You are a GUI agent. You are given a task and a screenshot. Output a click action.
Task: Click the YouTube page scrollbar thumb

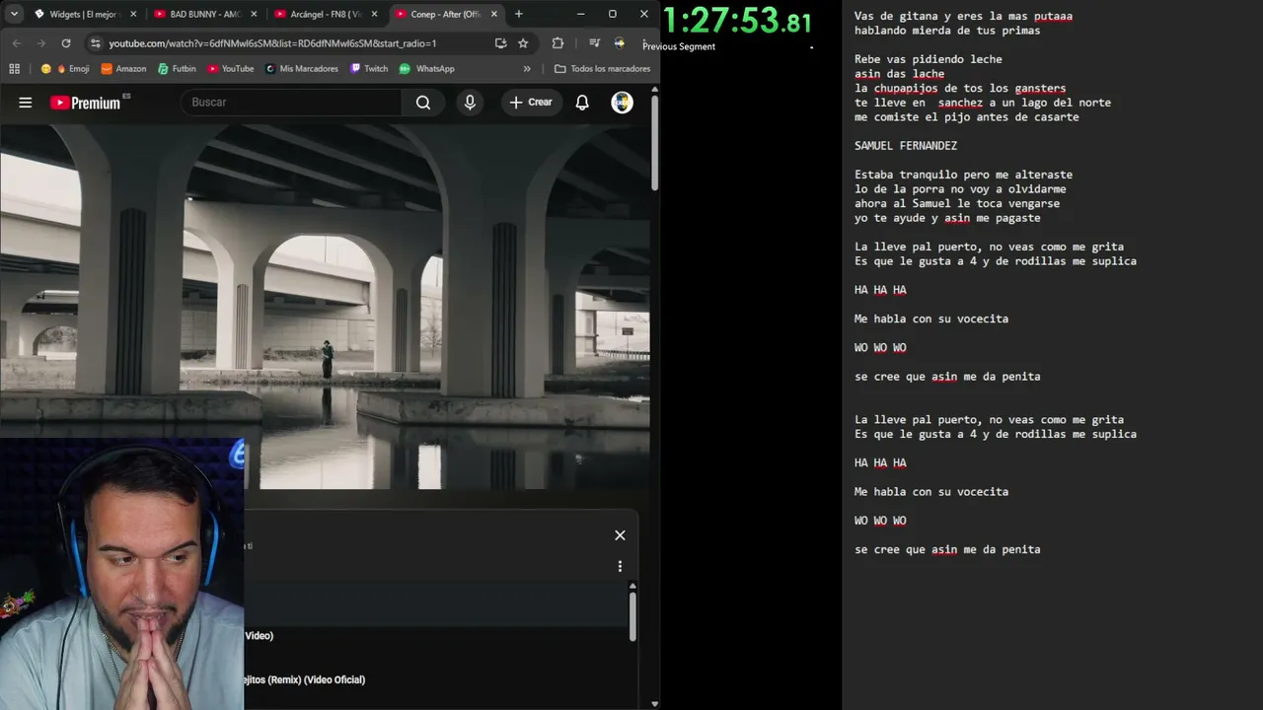coord(654,143)
